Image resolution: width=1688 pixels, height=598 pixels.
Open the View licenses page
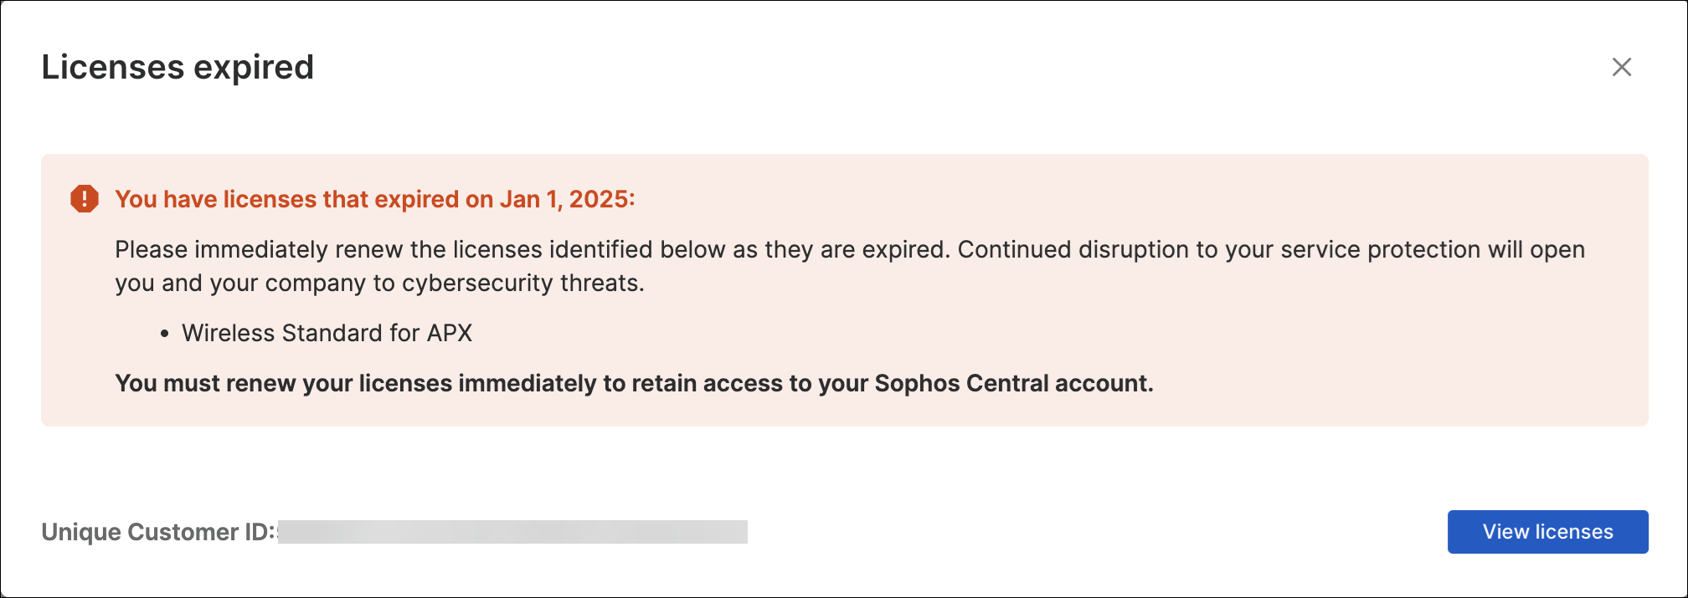coord(1547,532)
